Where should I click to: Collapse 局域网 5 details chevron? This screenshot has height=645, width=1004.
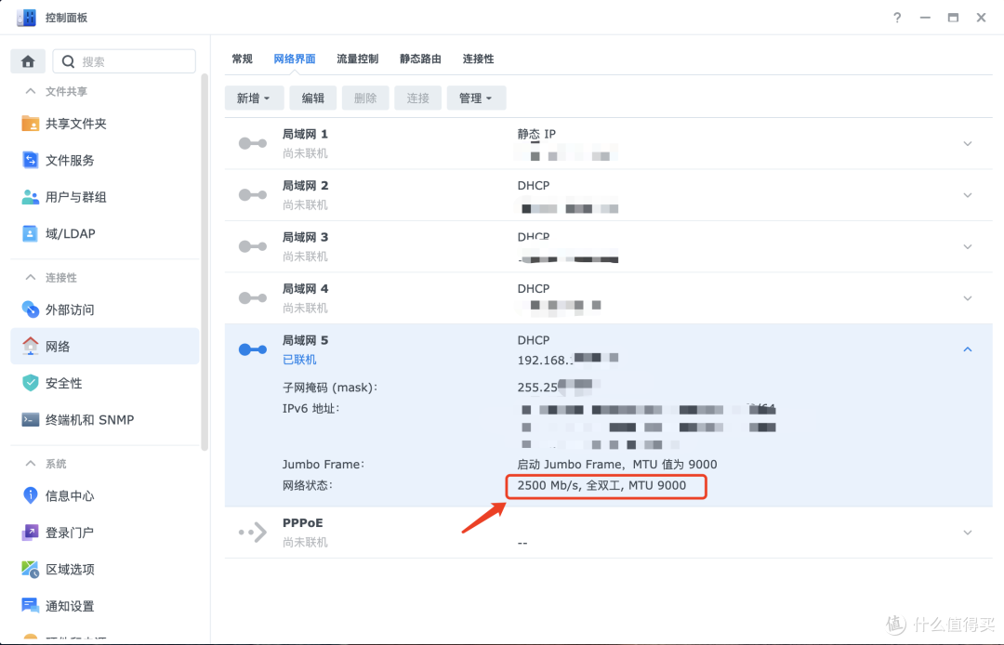[968, 349]
